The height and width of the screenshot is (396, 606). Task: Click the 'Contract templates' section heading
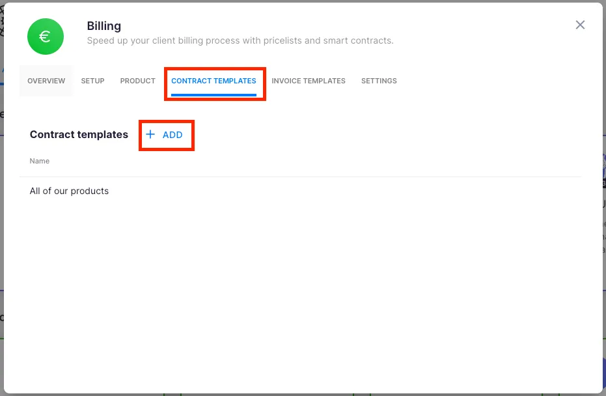(79, 134)
